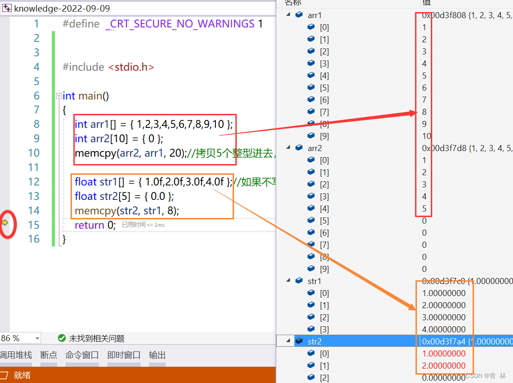Open the 命令窗口 tab
Screen dimensions: 513x383
[x=82, y=355]
